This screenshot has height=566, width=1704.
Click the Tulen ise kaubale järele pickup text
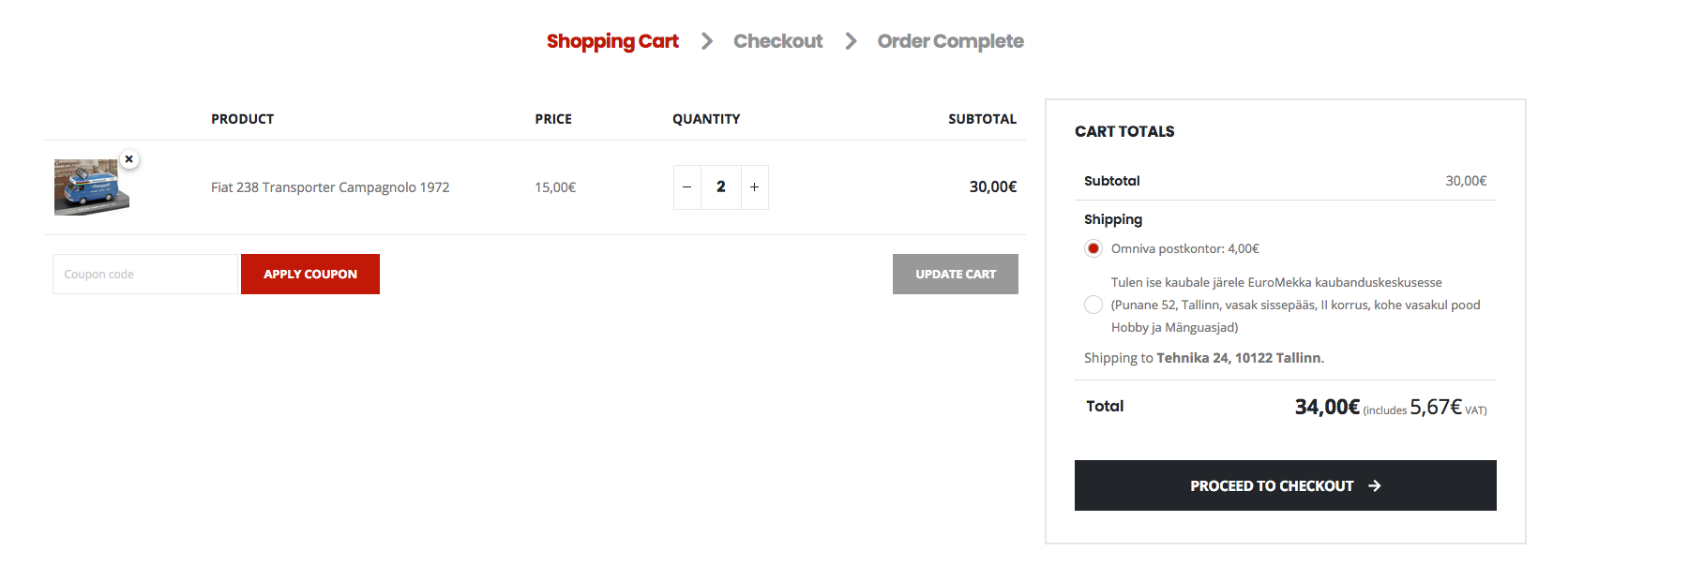[x=1296, y=305]
